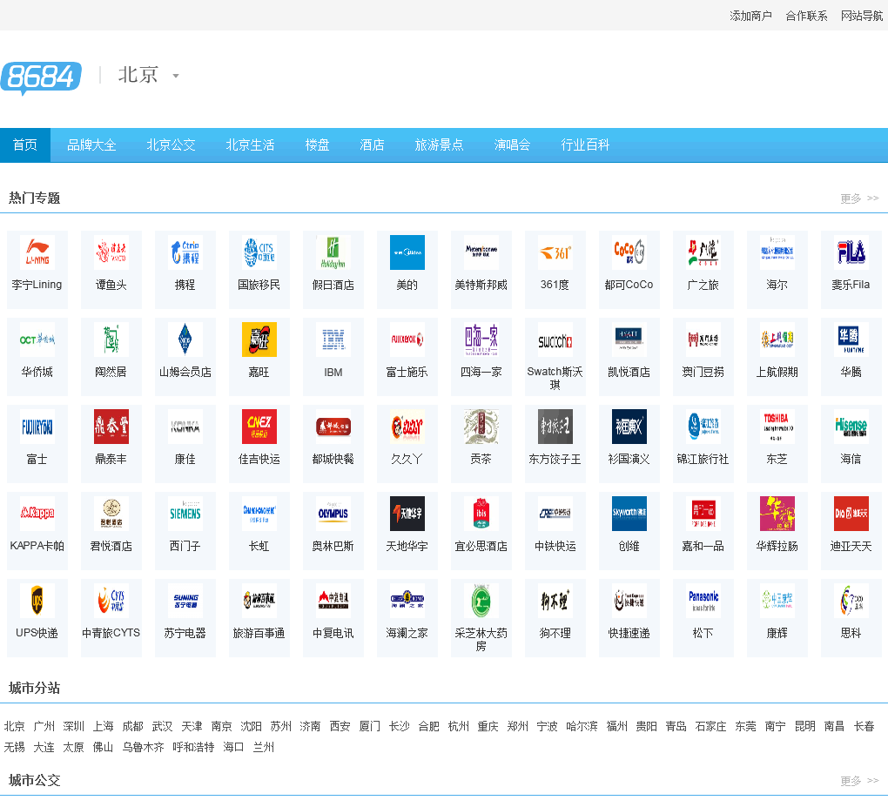Open the KAPPA卡帕 logo
This screenshot has height=807, width=888.
(37, 514)
